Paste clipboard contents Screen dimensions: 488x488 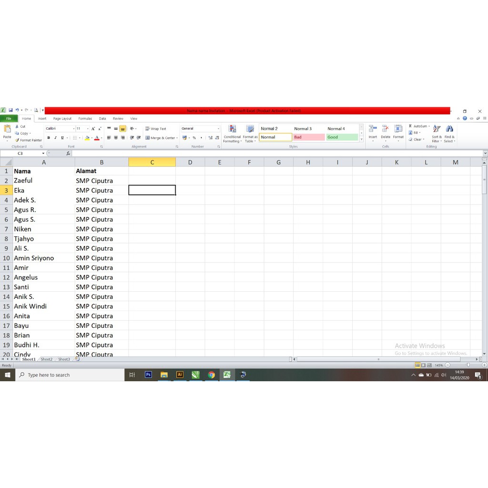tap(7, 132)
